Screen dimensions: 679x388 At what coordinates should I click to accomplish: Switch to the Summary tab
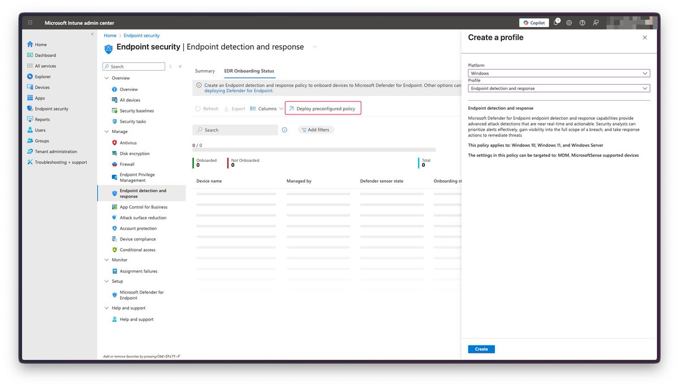tap(205, 71)
